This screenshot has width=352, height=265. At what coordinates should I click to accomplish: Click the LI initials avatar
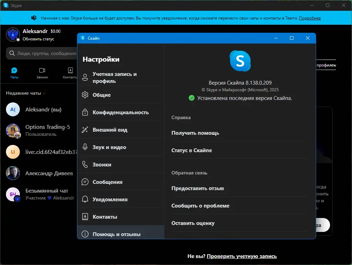[x=13, y=152]
